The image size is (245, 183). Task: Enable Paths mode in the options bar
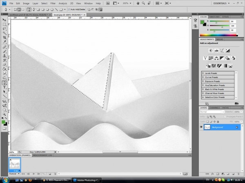(x=19, y=10)
